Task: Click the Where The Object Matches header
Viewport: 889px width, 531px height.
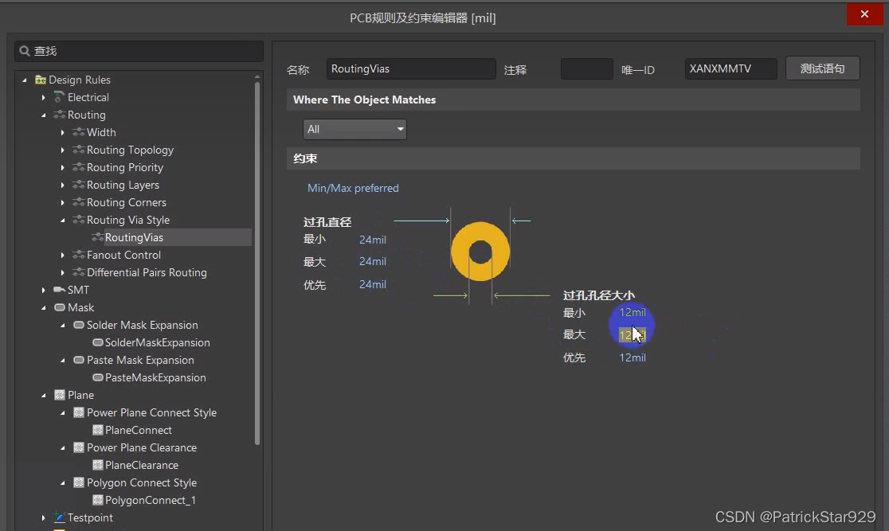Action: 574,100
